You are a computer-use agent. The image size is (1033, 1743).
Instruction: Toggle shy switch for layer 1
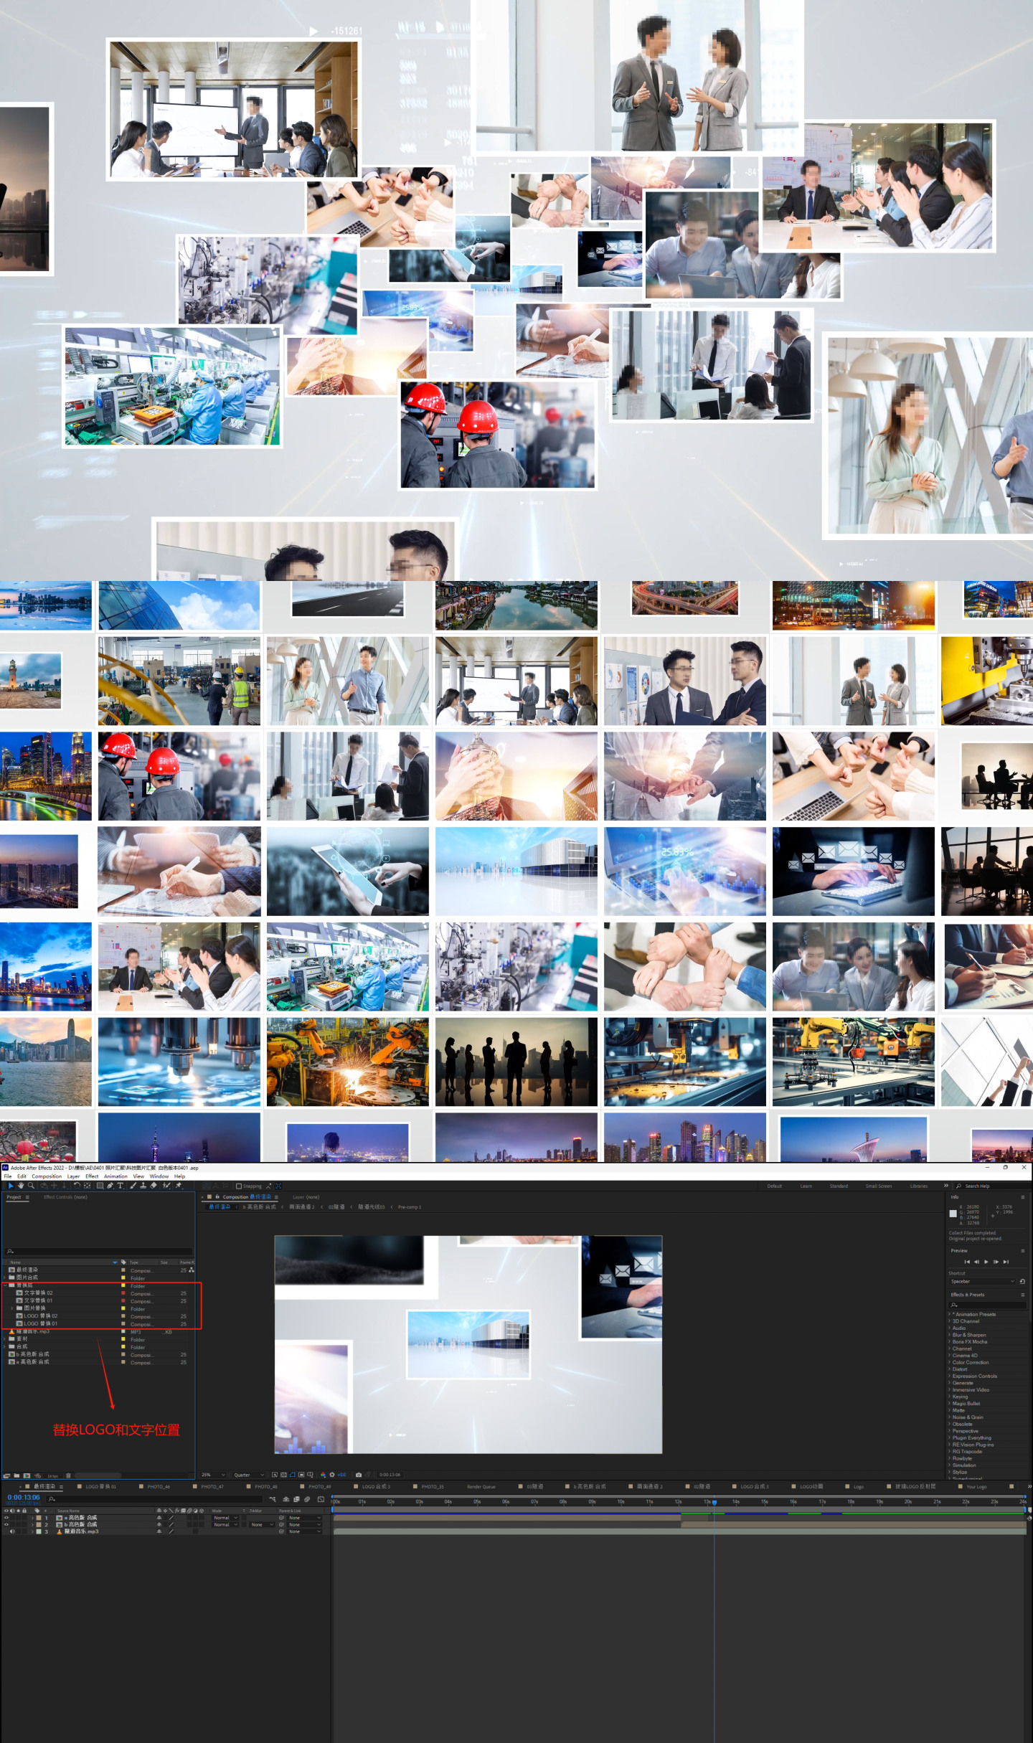[159, 1518]
